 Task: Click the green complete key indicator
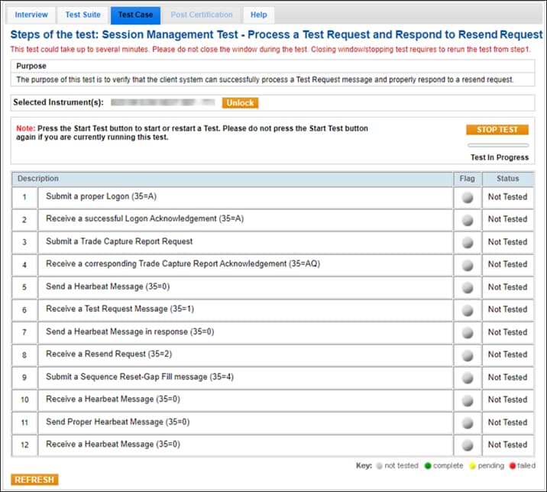(x=429, y=464)
